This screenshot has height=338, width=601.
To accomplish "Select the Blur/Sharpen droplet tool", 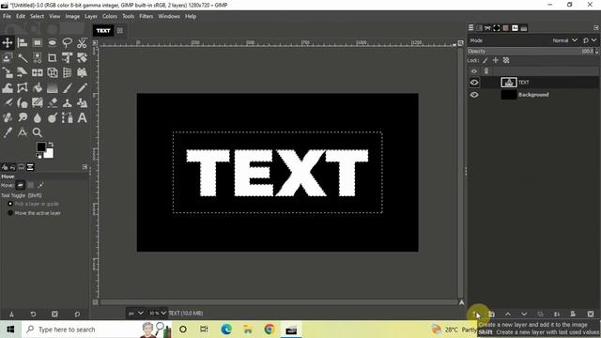I will 38,117.
